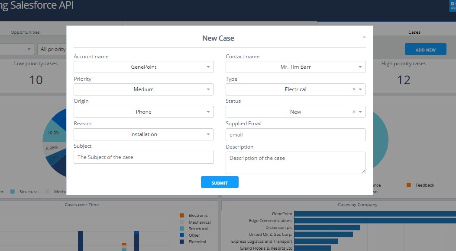The image size is (456, 251).
Task: Click the Cases by Company chart title
Action: [358, 205]
